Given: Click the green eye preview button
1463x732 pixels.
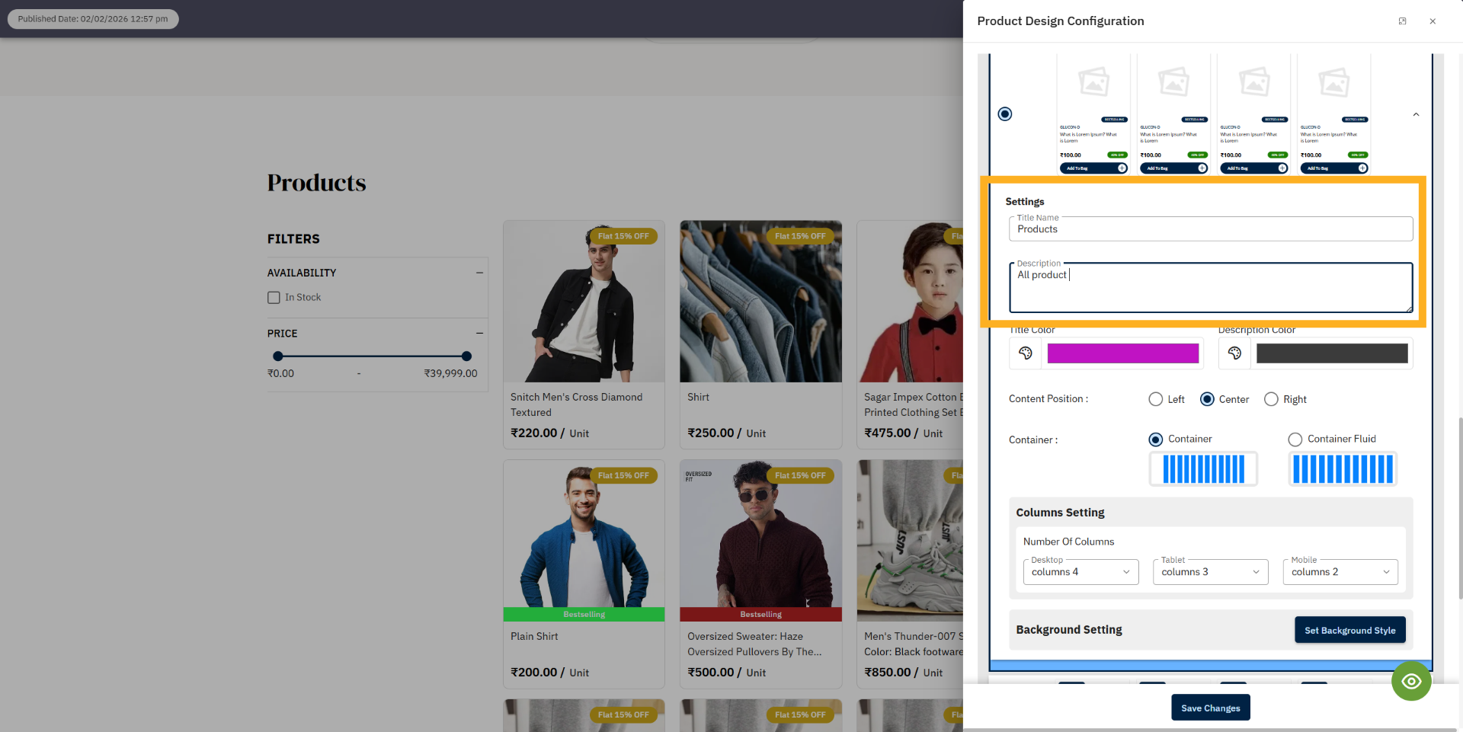Looking at the screenshot, I should pos(1410,681).
